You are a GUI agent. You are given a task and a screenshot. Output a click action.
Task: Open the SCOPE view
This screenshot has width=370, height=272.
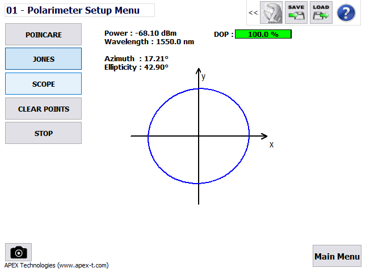click(x=44, y=84)
